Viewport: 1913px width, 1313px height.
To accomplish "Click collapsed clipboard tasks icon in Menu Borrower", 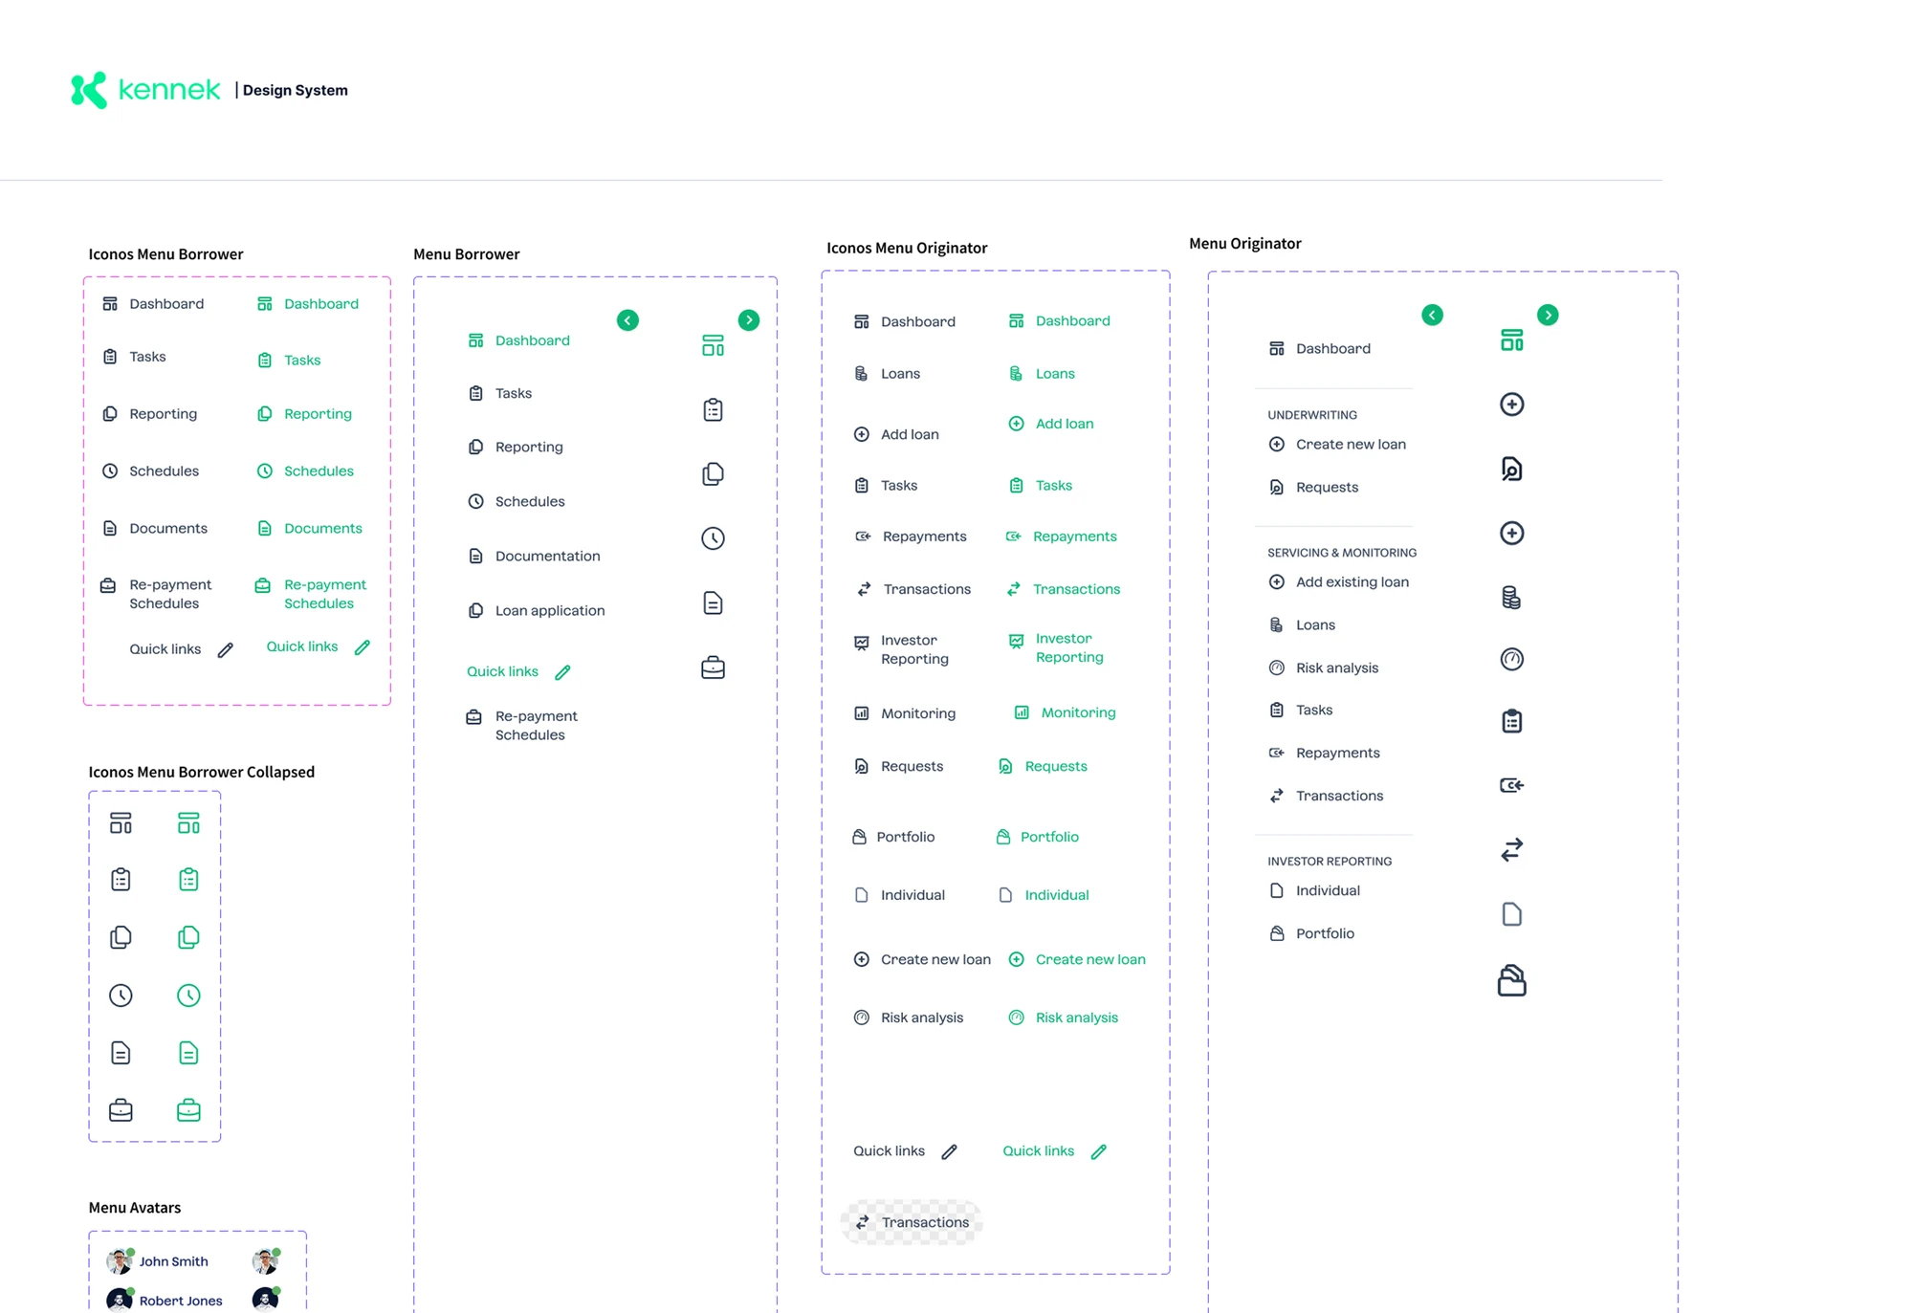I will pyautogui.click(x=713, y=410).
